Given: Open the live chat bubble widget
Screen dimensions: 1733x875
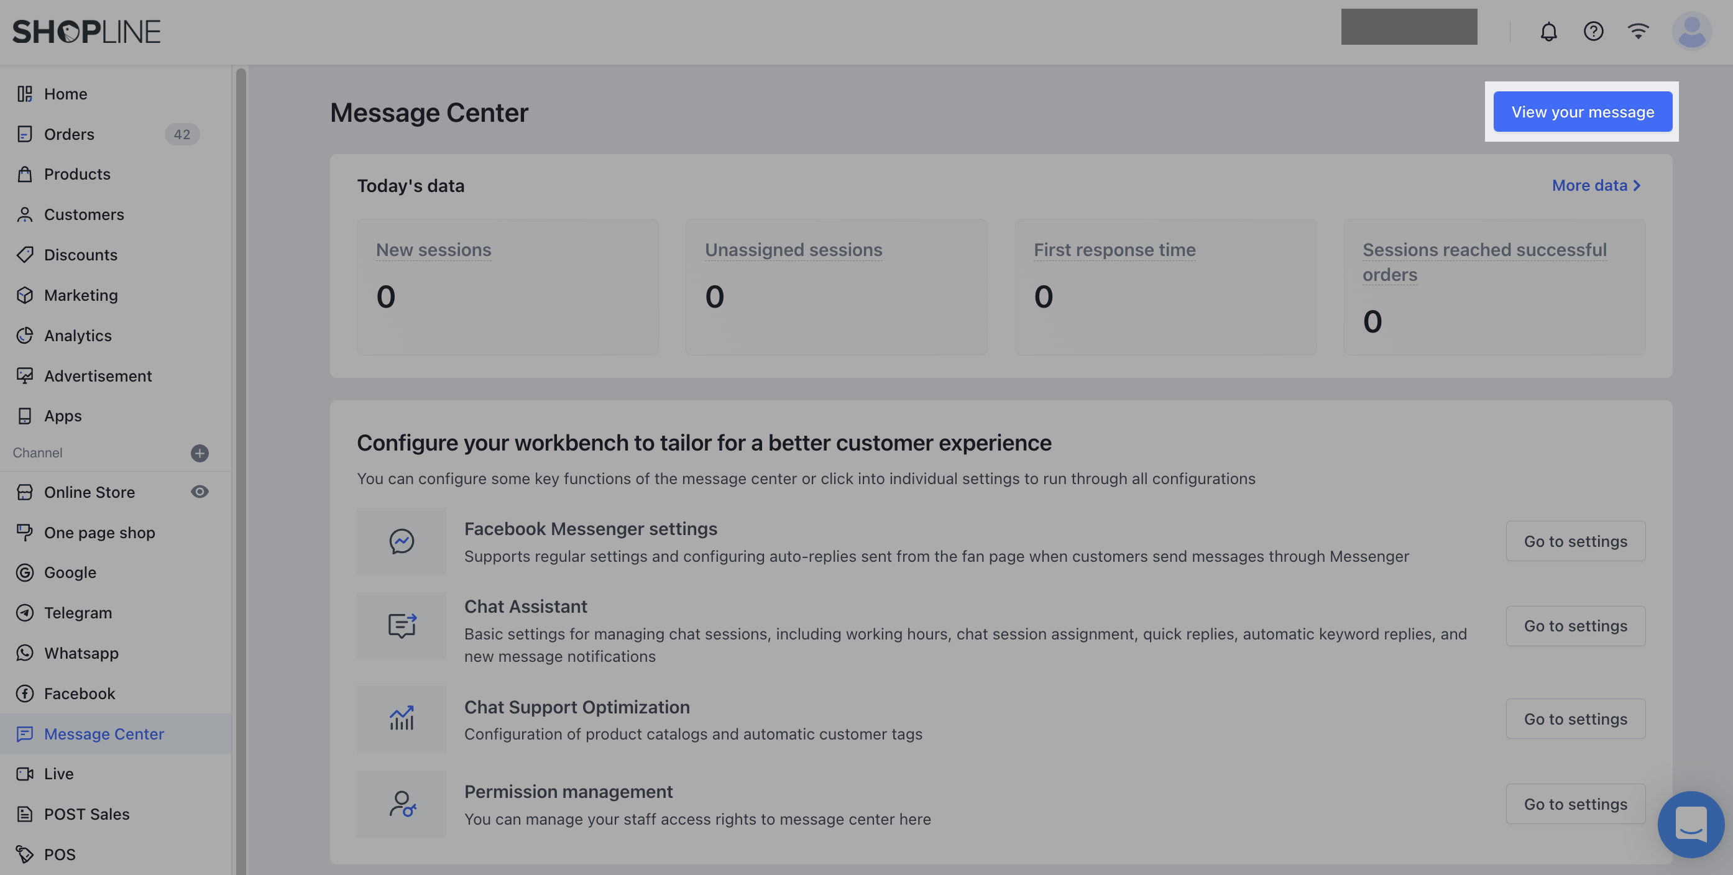Looking at the screenshot, I should tap(1691, 825).
